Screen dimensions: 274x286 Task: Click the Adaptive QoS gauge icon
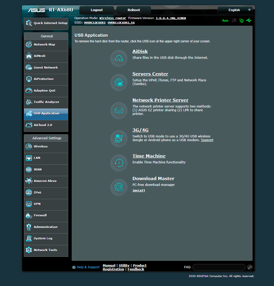[x=29, y=91]
